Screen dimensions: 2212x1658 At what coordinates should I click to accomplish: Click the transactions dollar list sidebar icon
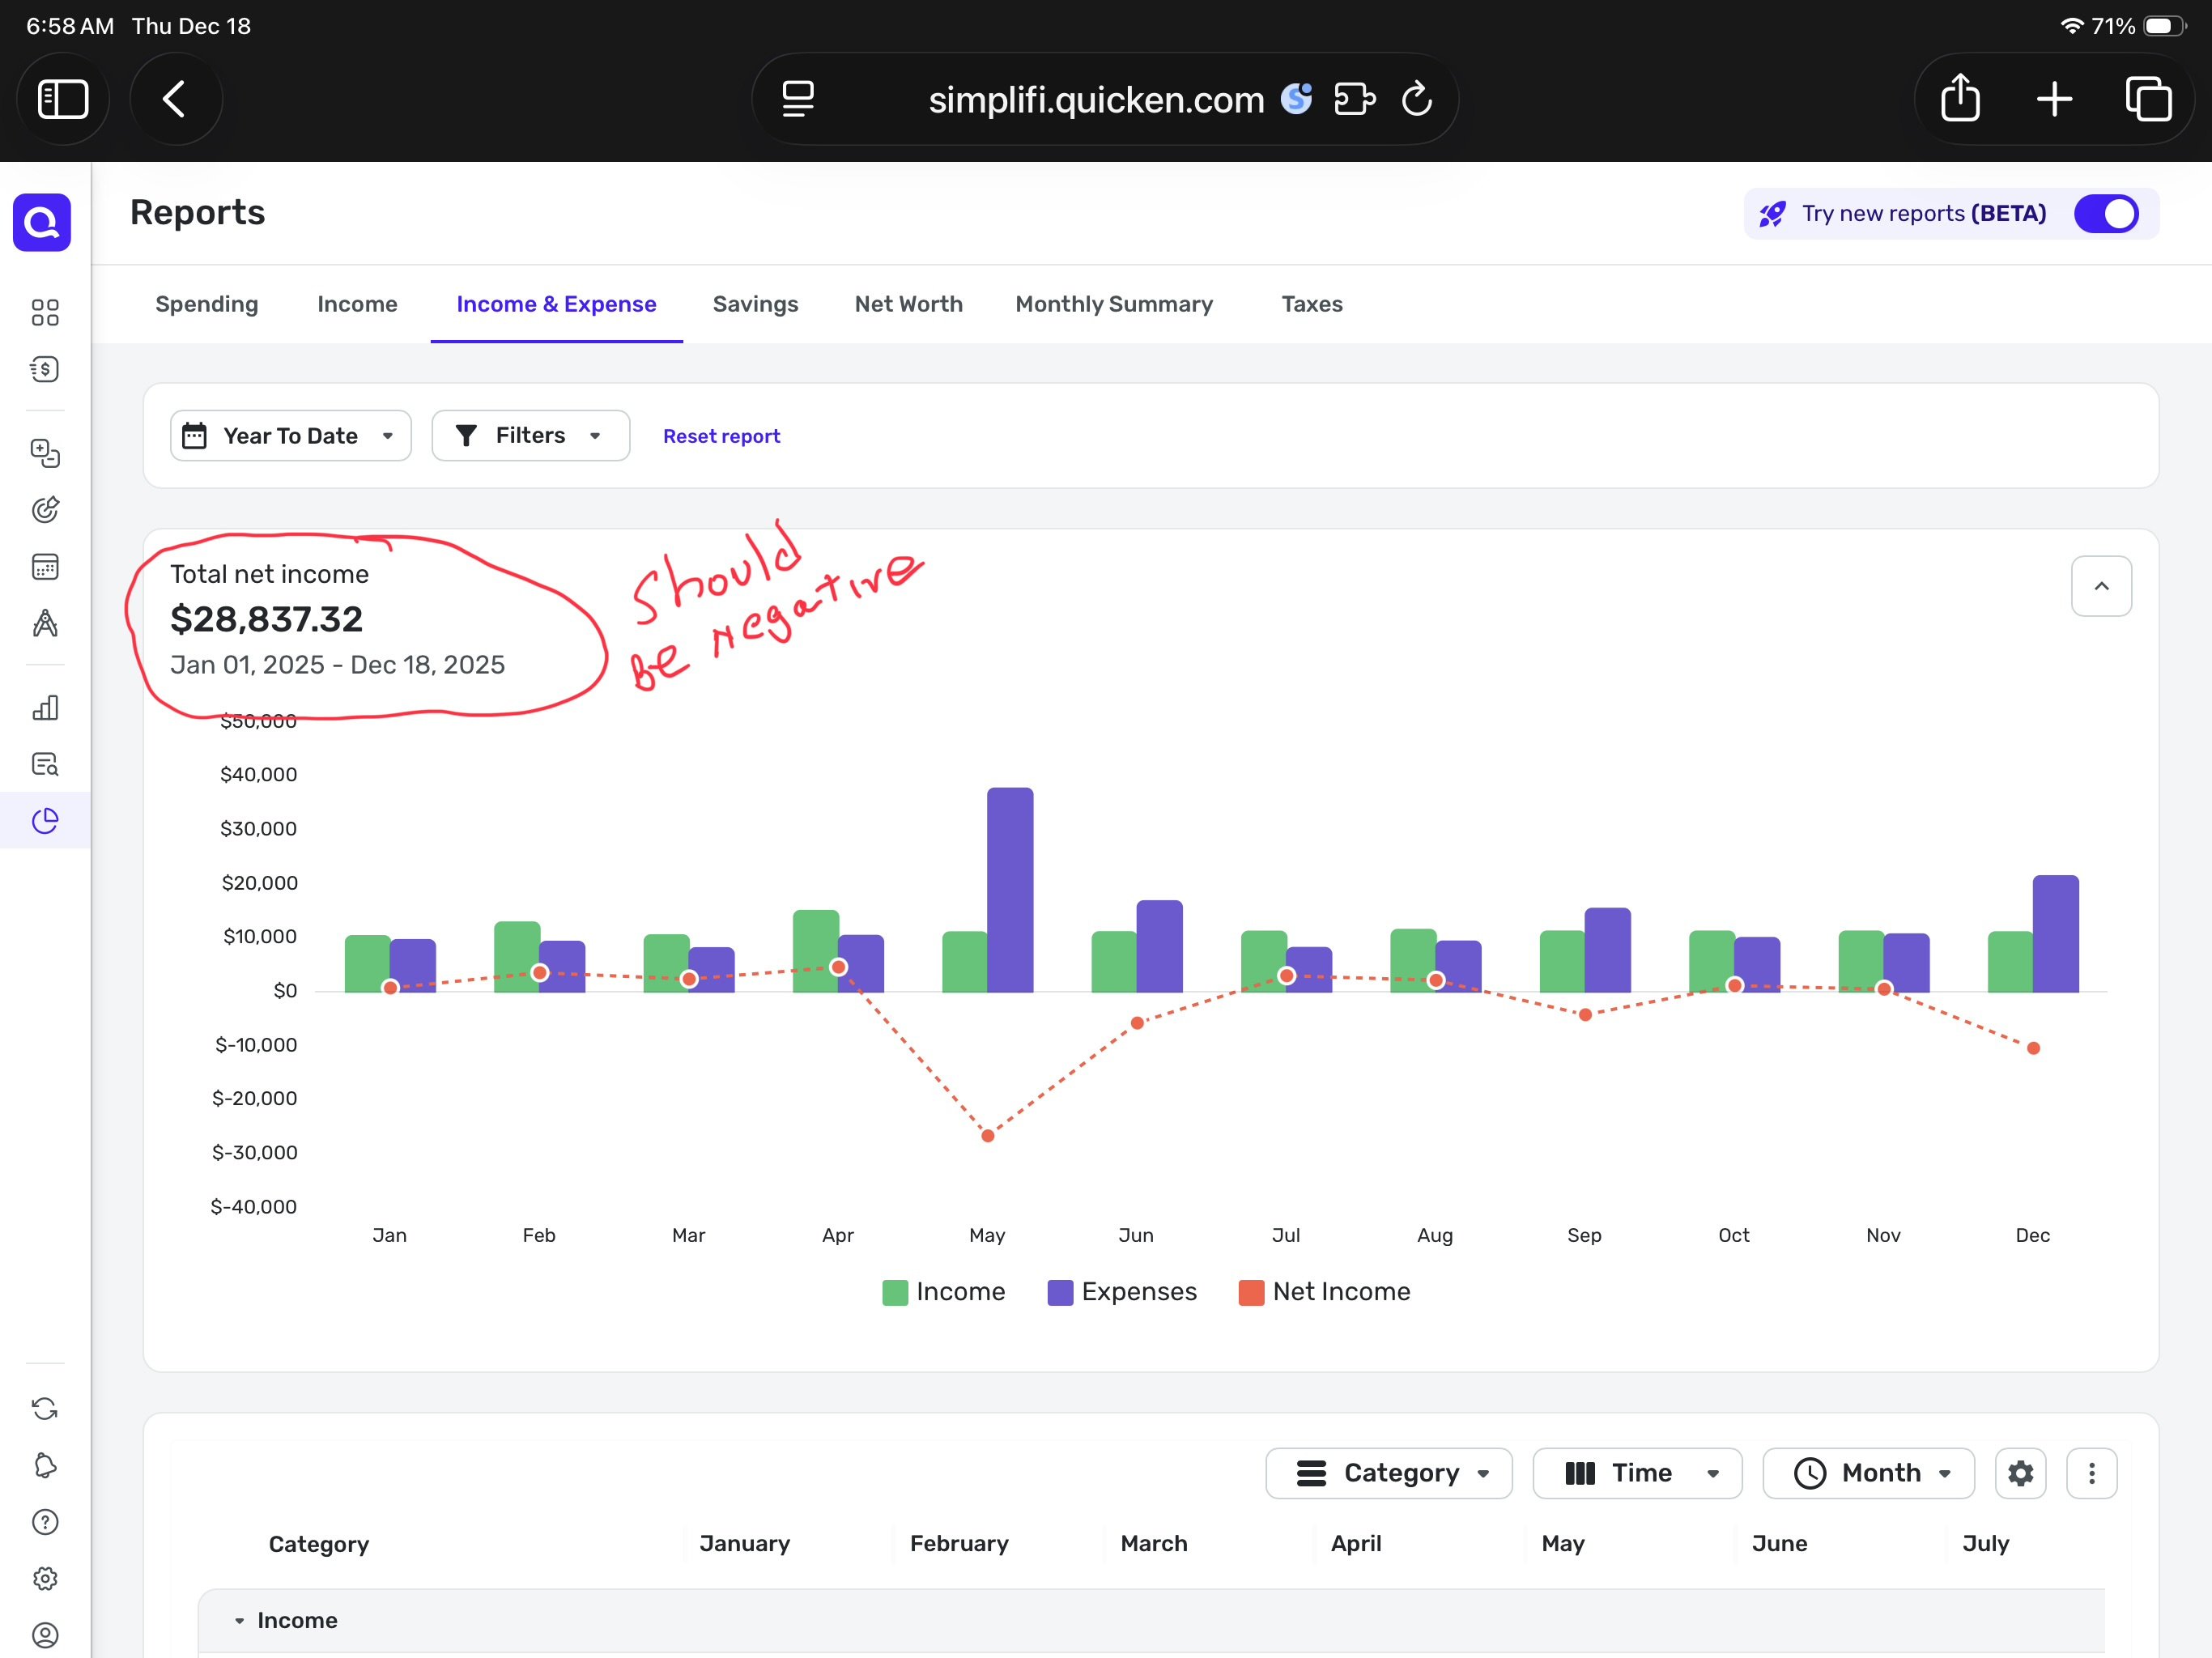[x=45, y=369]
